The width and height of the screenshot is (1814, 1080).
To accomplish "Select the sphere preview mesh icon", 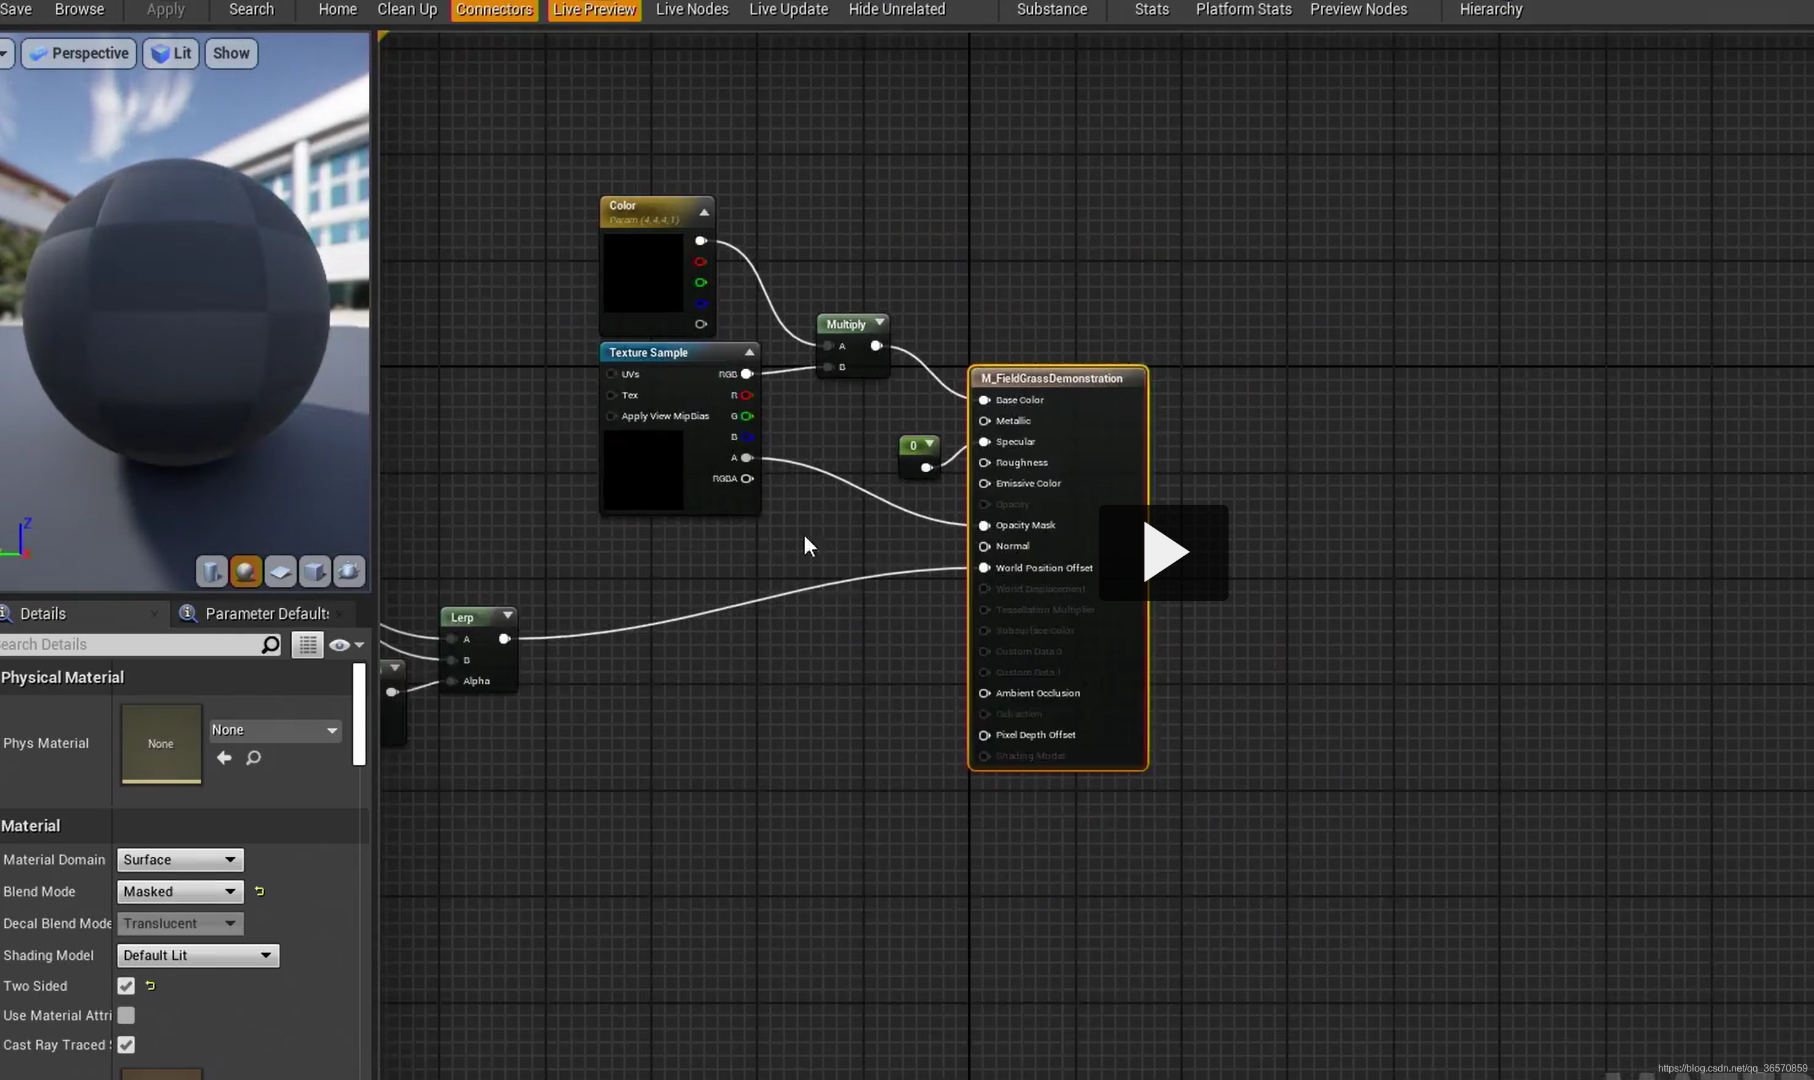I will click(246, 572).
